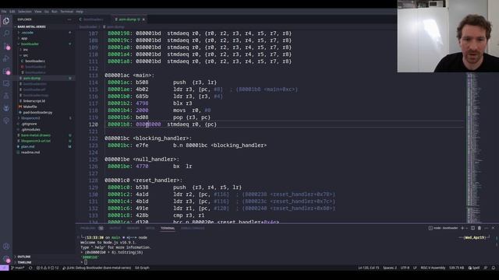Screen dimensions: 499x280
Task: Click the main branch indicator in status bar
Action: [x=18, y=268]
